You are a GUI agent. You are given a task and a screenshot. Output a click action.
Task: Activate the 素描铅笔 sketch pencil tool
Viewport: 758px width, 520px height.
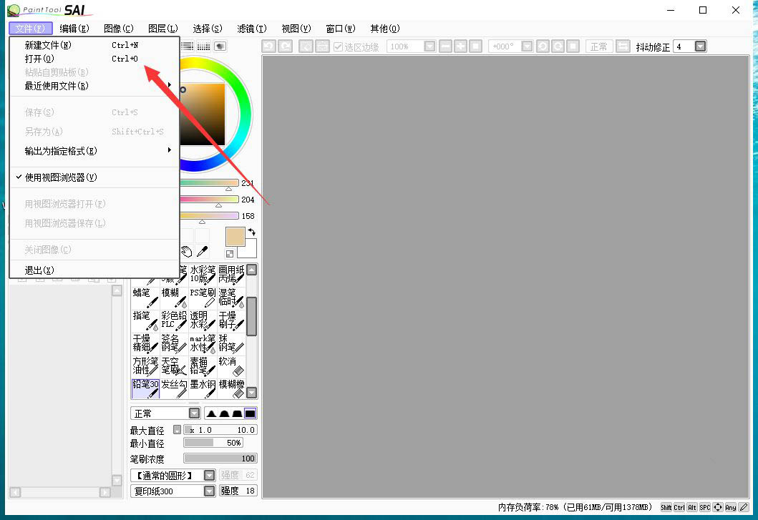point(202,366)
